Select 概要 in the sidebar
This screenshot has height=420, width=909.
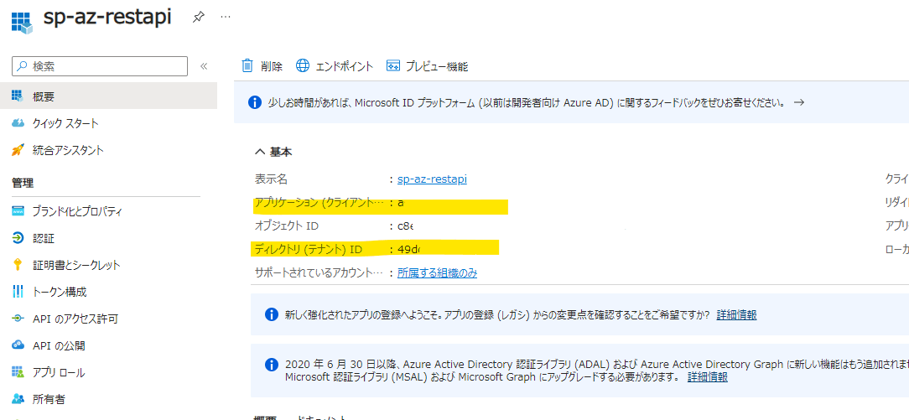(x=108, y=96)
